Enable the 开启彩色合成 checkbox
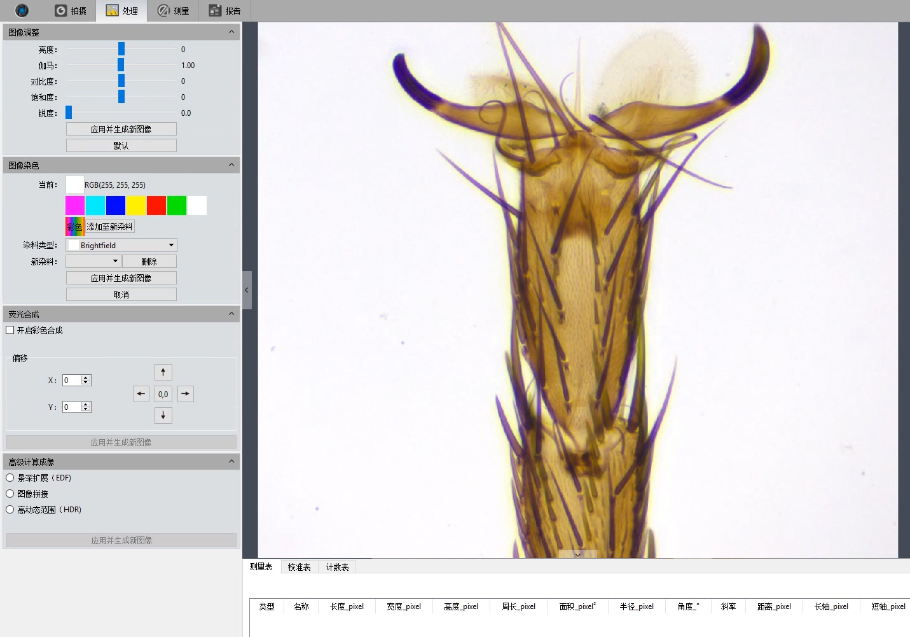Screen dimensions: 910x637 pos(10,330)
